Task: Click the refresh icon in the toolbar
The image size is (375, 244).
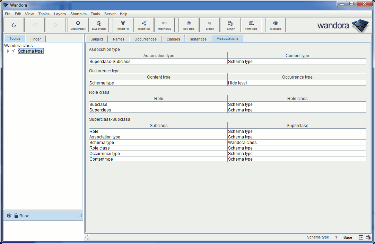Action: click(x=14, y=25)
